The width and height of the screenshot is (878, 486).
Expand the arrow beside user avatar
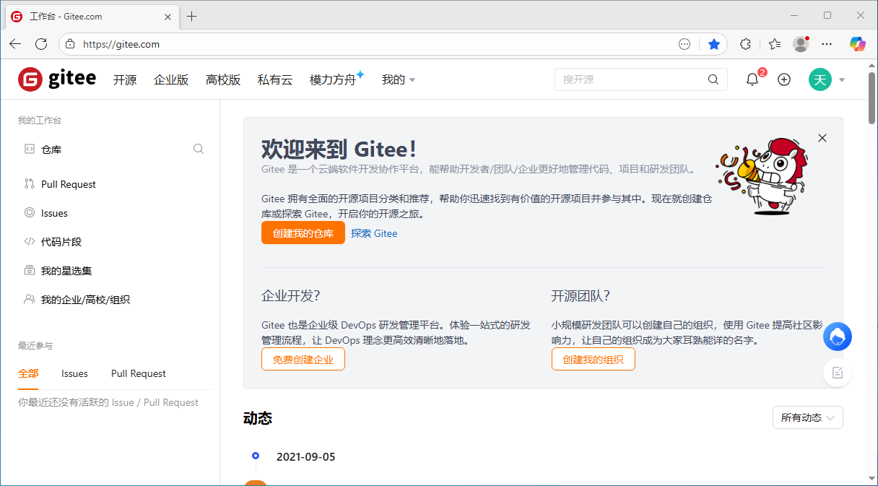[x=842, y=79]
